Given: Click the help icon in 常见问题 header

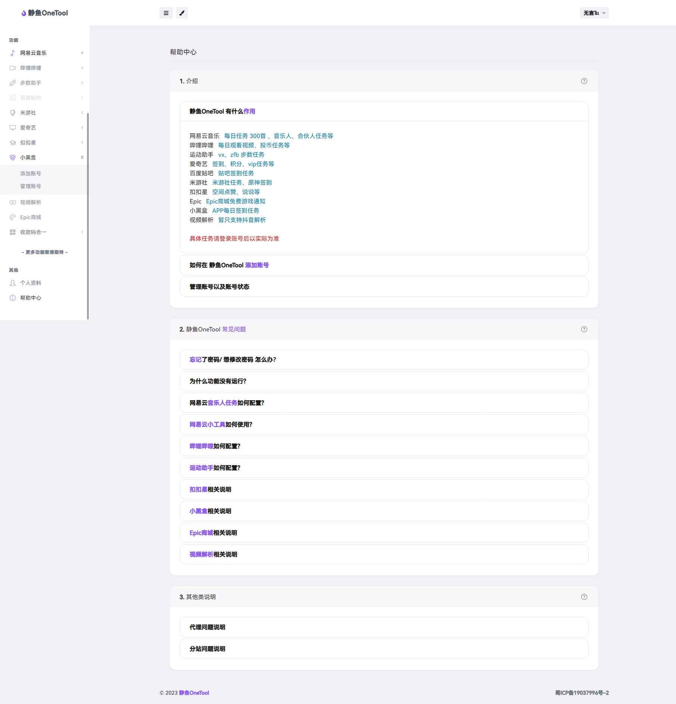Looking at the screenshot, I should tap(584, 329).
